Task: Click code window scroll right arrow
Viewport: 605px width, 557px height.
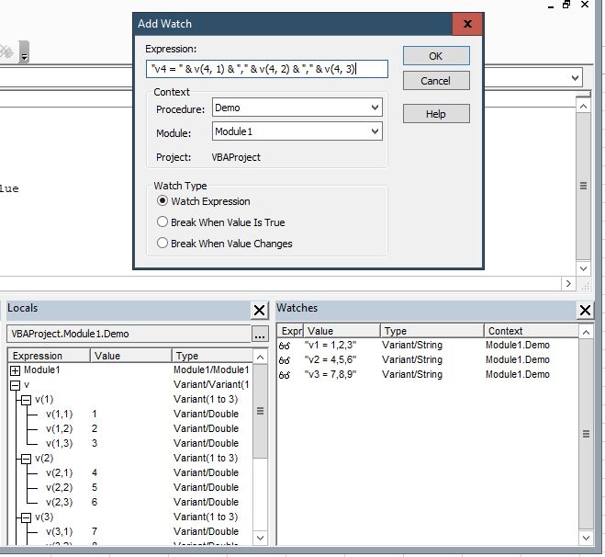Action: [x=568, y=283]
